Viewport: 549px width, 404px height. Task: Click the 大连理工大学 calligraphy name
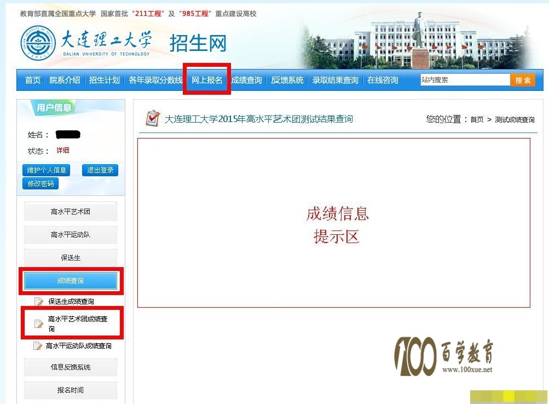(106, 40)
